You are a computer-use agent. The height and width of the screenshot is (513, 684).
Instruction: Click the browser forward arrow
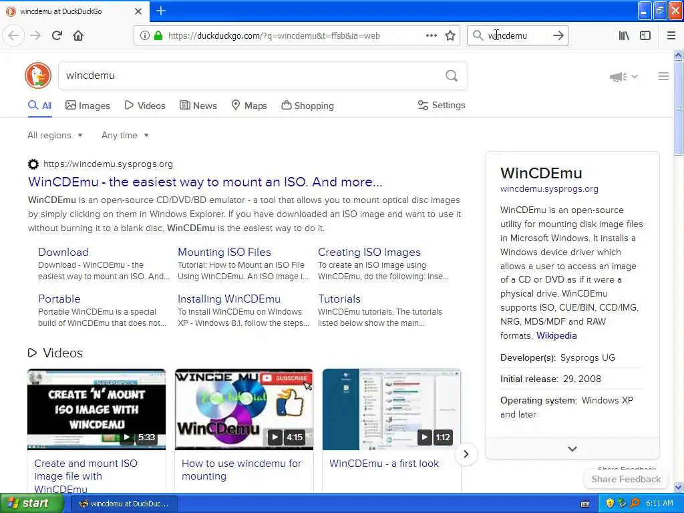pyautogui.click(x=35, y=35)
